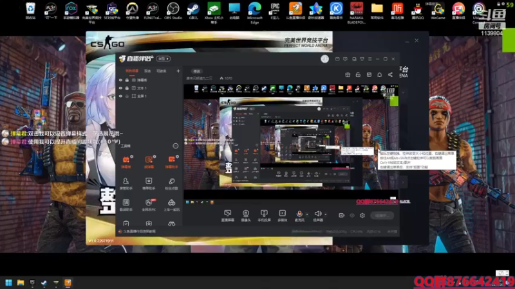This screenshot has height=289, width=515.
Task: Select the 全屏 1 layer row
Action: [149, 96]
